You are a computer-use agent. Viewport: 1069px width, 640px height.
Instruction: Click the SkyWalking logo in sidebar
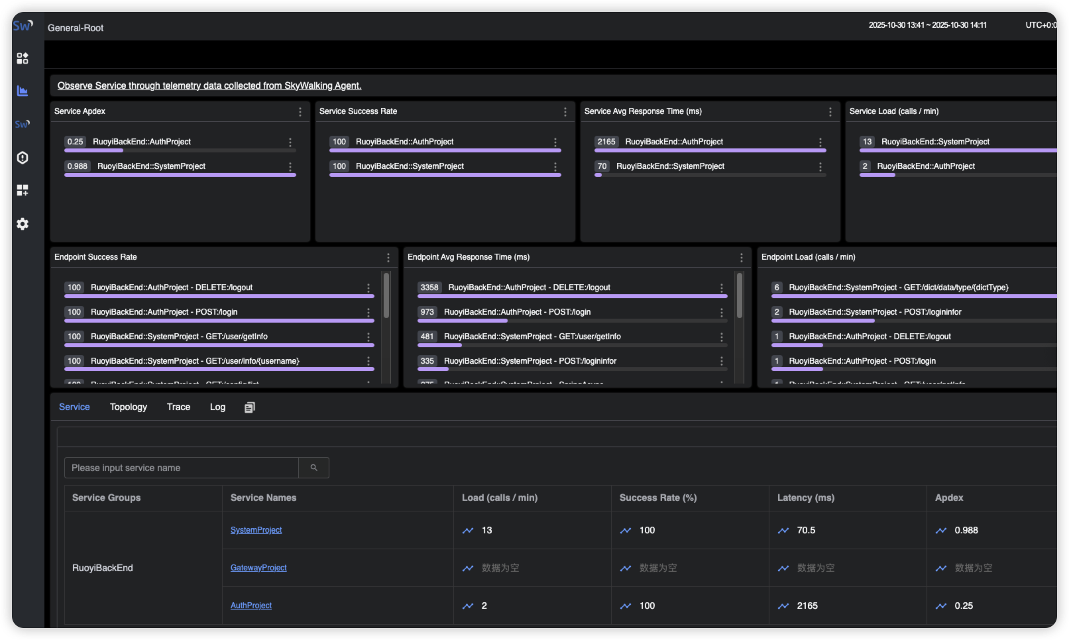[23, 26]
